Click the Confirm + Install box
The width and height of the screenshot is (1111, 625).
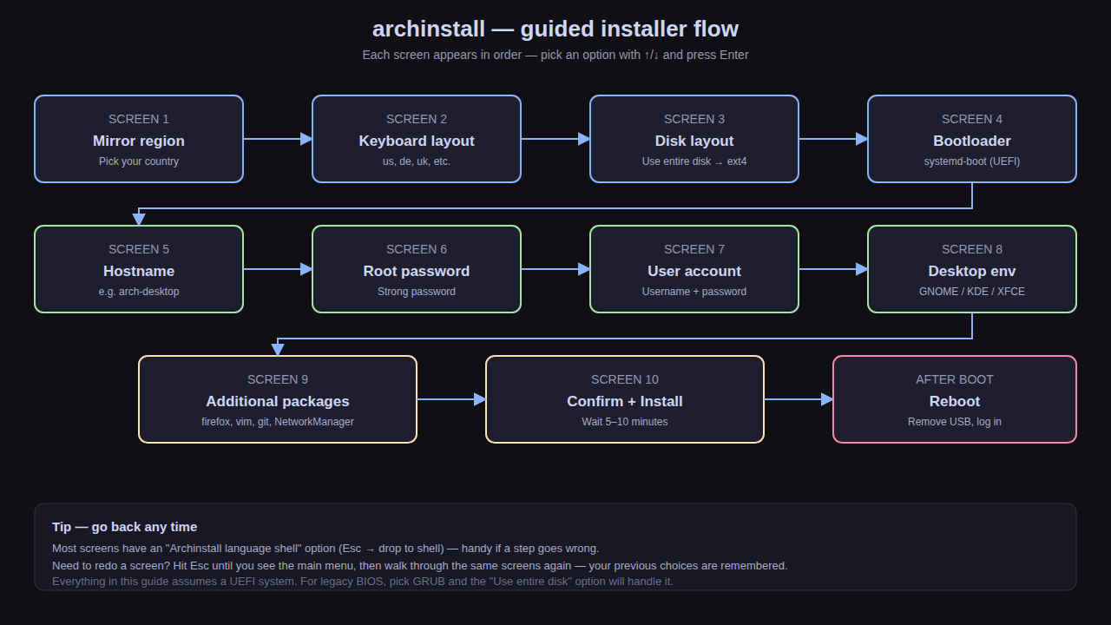(625, 399)
